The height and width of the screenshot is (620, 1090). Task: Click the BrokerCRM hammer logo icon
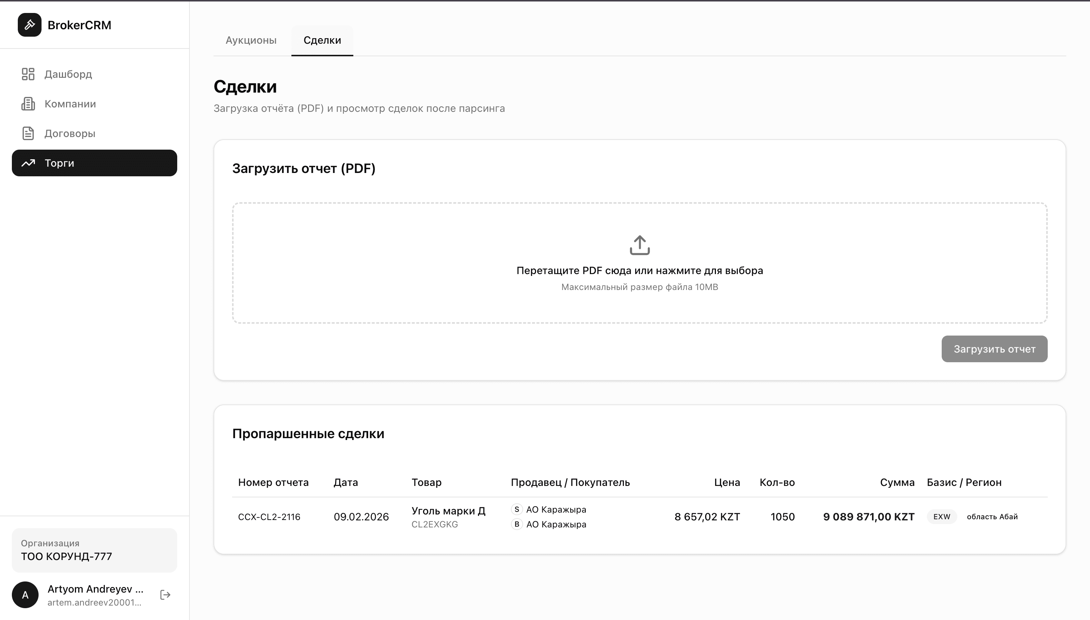click(x=29, y=24)
